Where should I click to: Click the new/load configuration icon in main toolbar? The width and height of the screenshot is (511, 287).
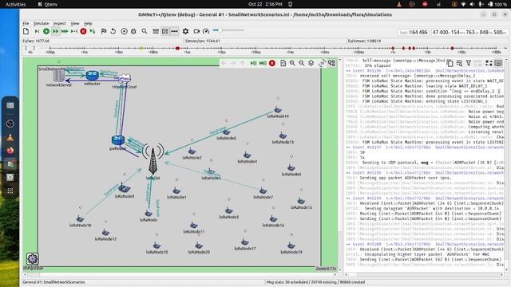pyautogui.click(x=26, y=31)
